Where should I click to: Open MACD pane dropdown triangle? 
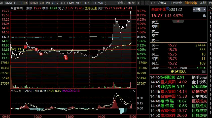point(130,91)
